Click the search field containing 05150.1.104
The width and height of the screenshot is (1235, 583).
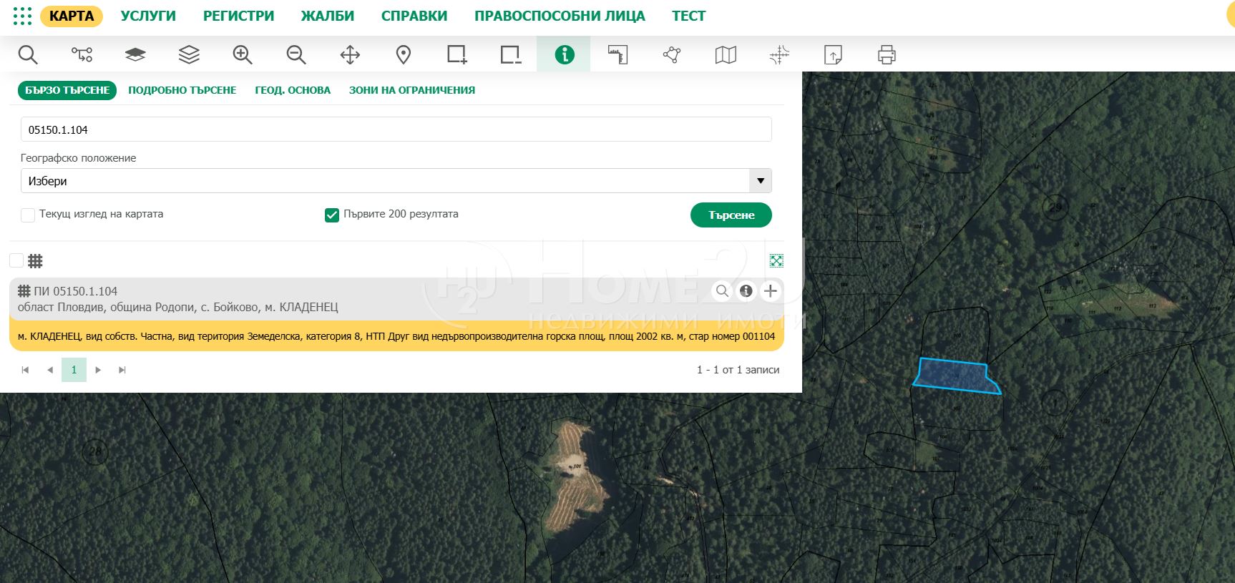click(x=396, y=129)
